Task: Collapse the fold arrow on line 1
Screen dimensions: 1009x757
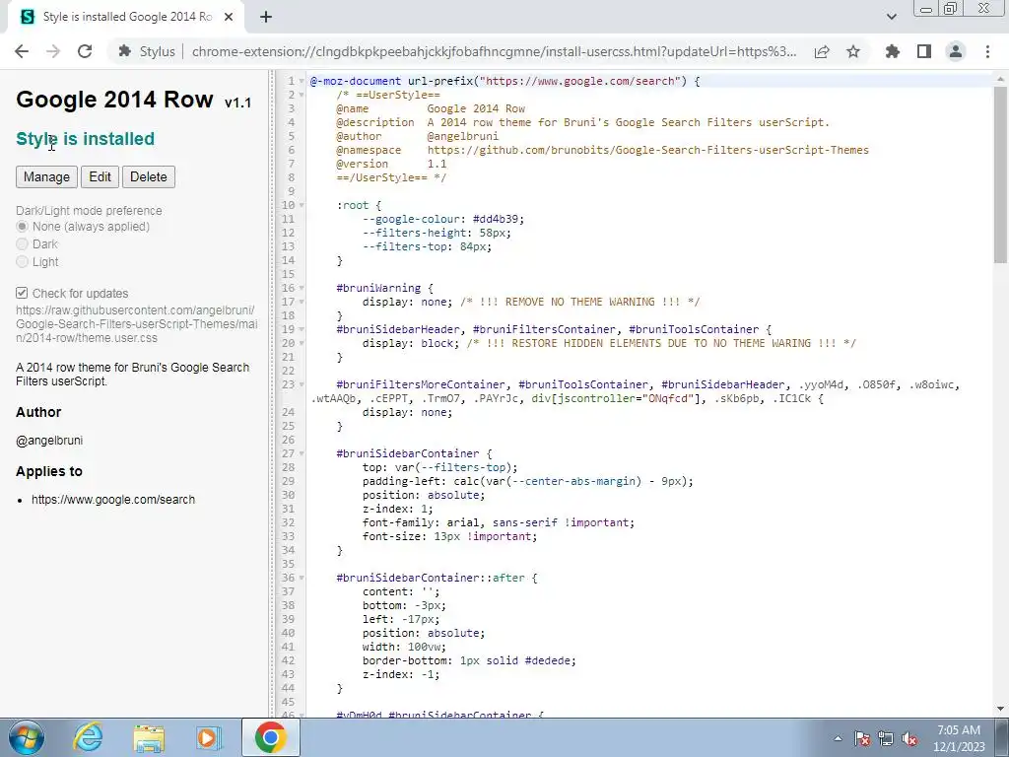Action: coord(302,81)
